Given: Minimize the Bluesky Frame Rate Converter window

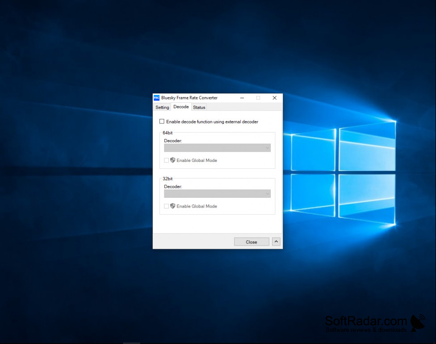Looking at the screenshot, I should (242, 98).
